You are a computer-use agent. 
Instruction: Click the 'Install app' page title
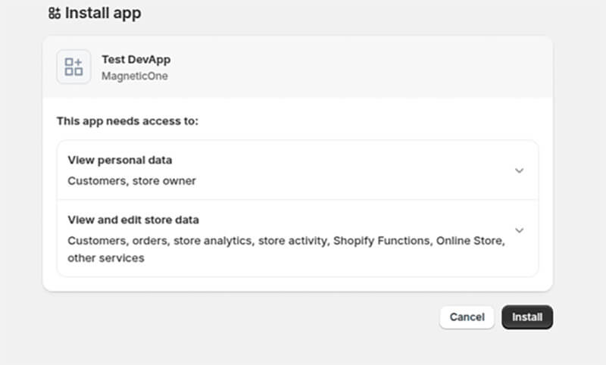pyautogui.click(x=103, y=13)
